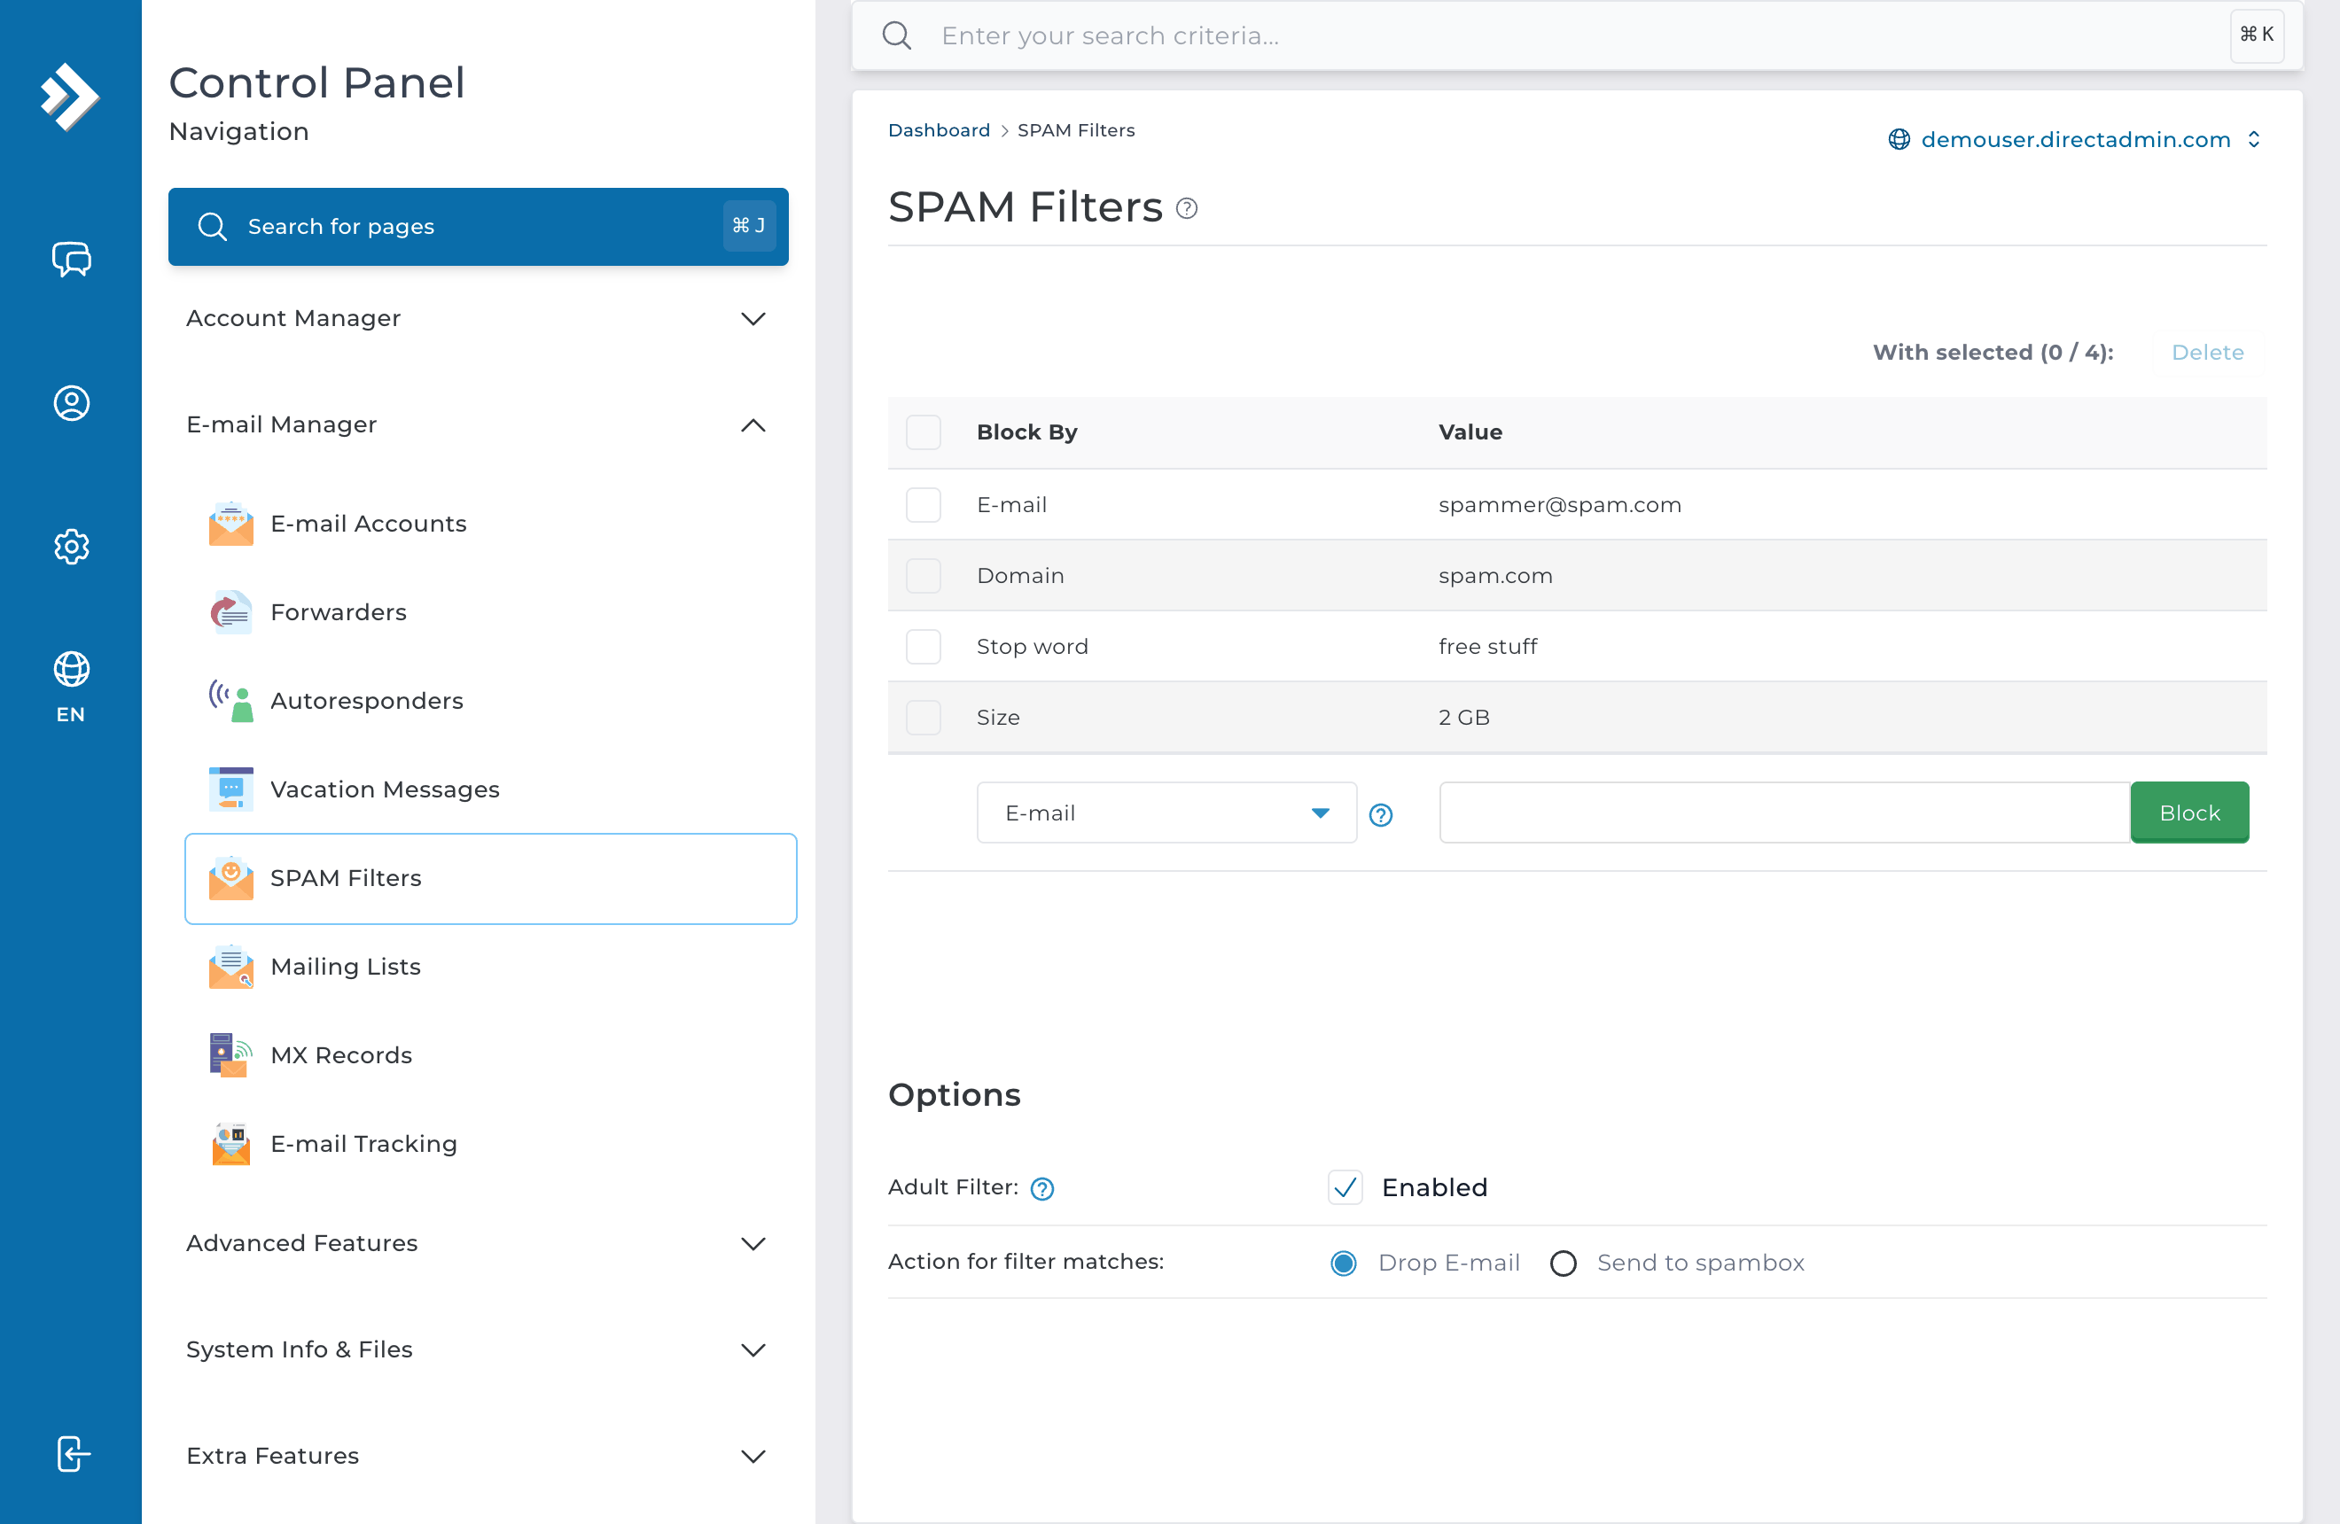Image resolution: width=2340 pixels, height=1524 pixels.
Task: Click the Search for pages box
Action: [x=478, y=226]
